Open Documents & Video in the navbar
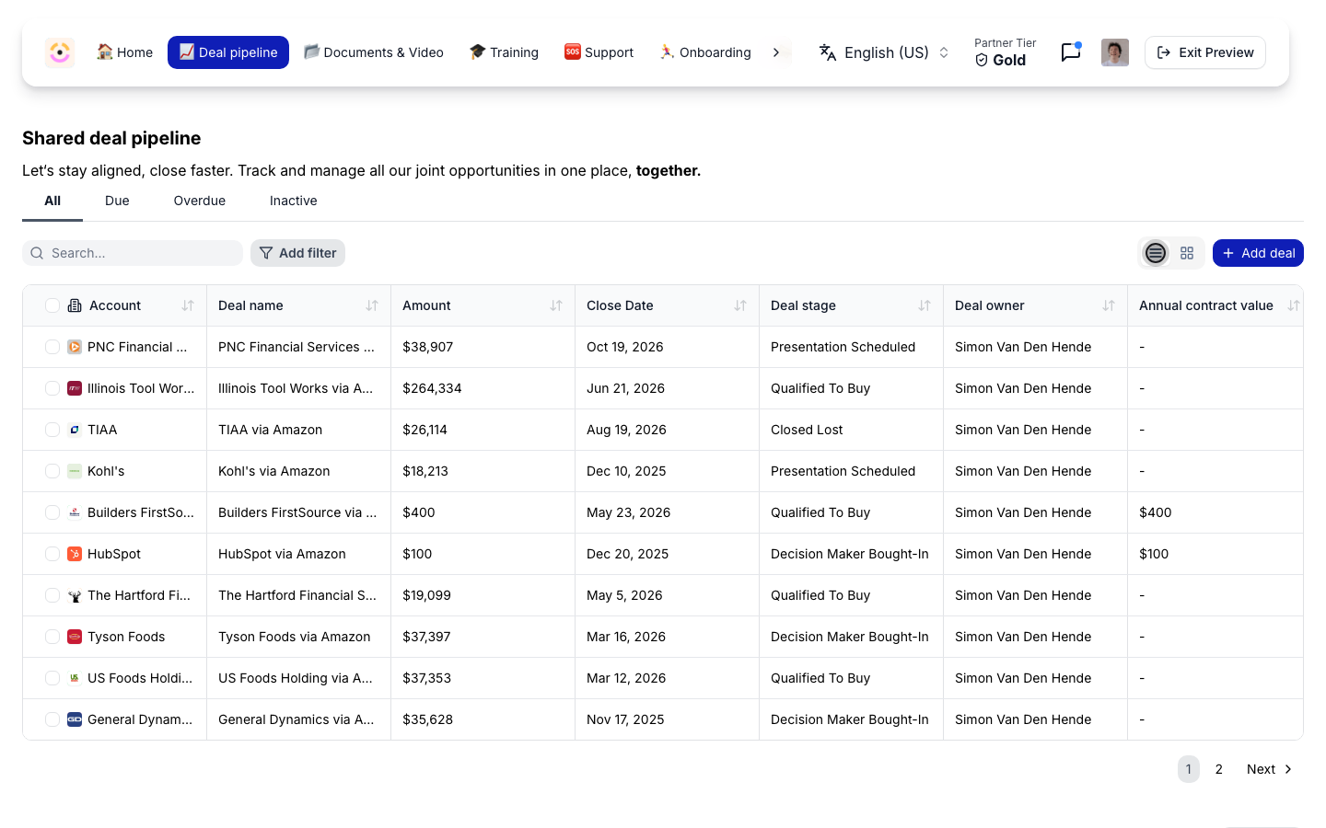This screenshot has width=1326, height=828. coord(374,52)
